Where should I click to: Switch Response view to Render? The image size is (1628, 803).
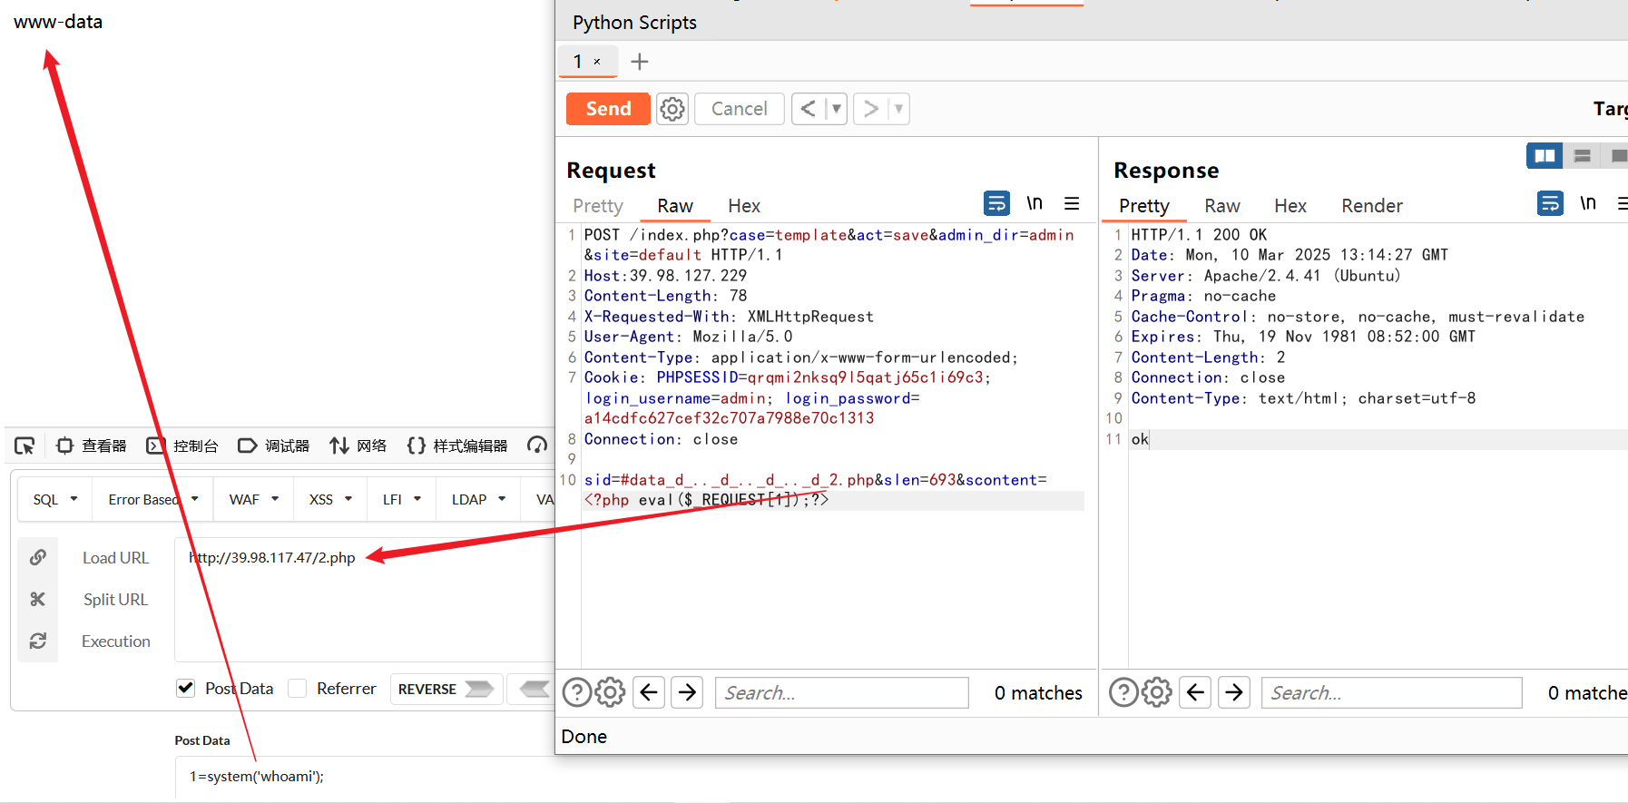pos(1372,206)
